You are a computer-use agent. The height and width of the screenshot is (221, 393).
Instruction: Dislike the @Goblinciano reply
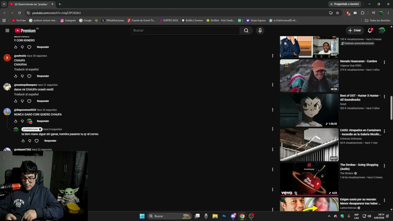pos(30,141)
